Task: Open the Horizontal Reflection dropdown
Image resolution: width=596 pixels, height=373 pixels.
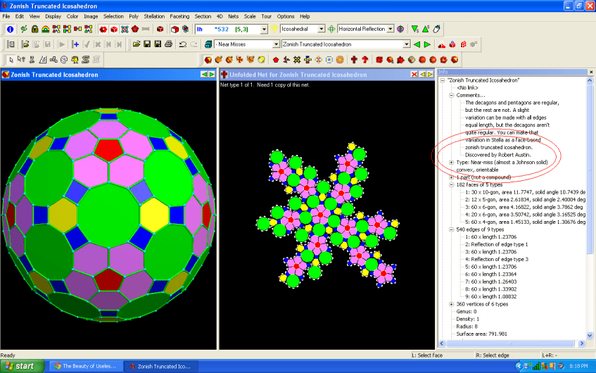Action: coord(389,29)
